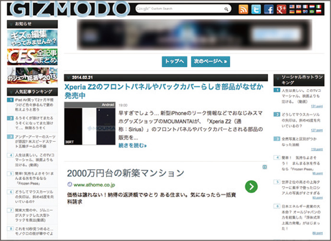Click the 続きを読む read-more link
This screenshot has height=241, width=331.
pos(132,145)
